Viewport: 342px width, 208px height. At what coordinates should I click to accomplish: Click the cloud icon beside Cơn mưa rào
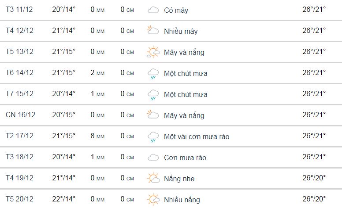[153, 158]
